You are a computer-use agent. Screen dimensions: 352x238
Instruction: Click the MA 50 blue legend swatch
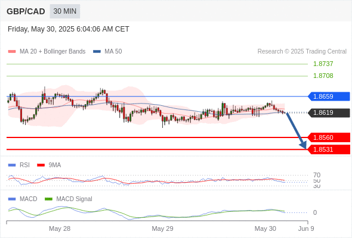coord(97,52)
